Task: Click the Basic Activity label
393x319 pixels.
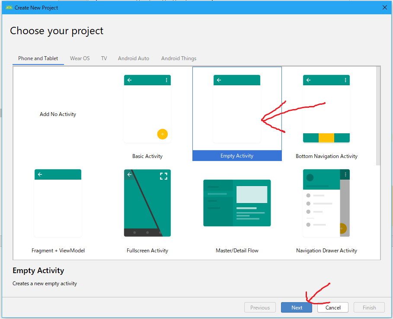Action: [x=147, y=156]
